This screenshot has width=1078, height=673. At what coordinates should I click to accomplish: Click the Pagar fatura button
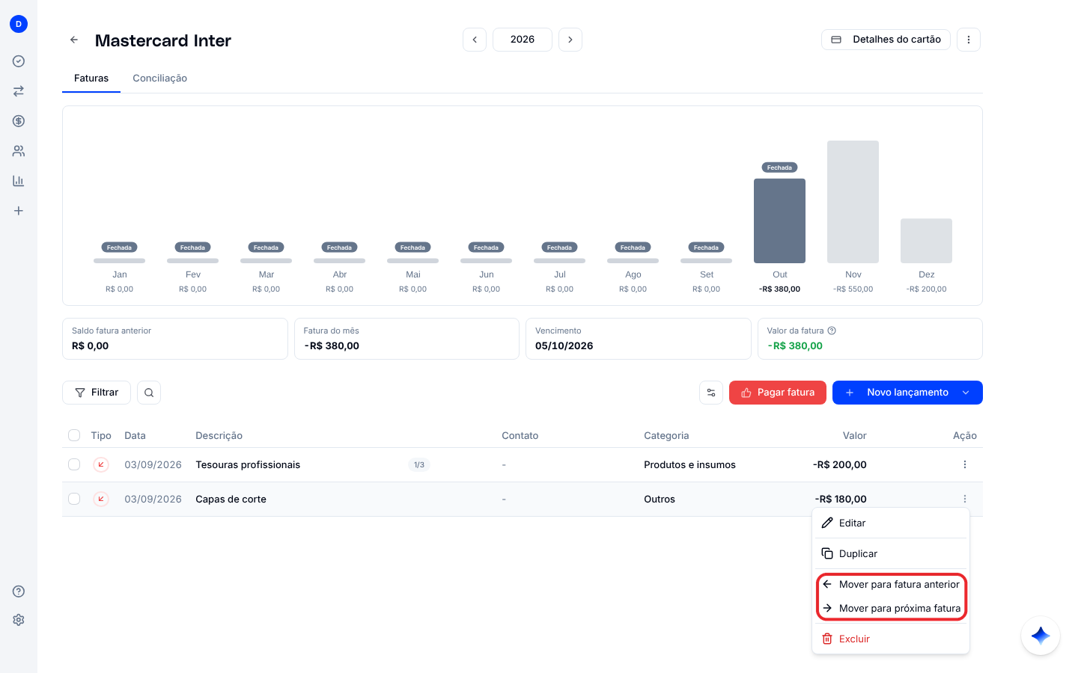pyautogui.click(x=778, y=393)
